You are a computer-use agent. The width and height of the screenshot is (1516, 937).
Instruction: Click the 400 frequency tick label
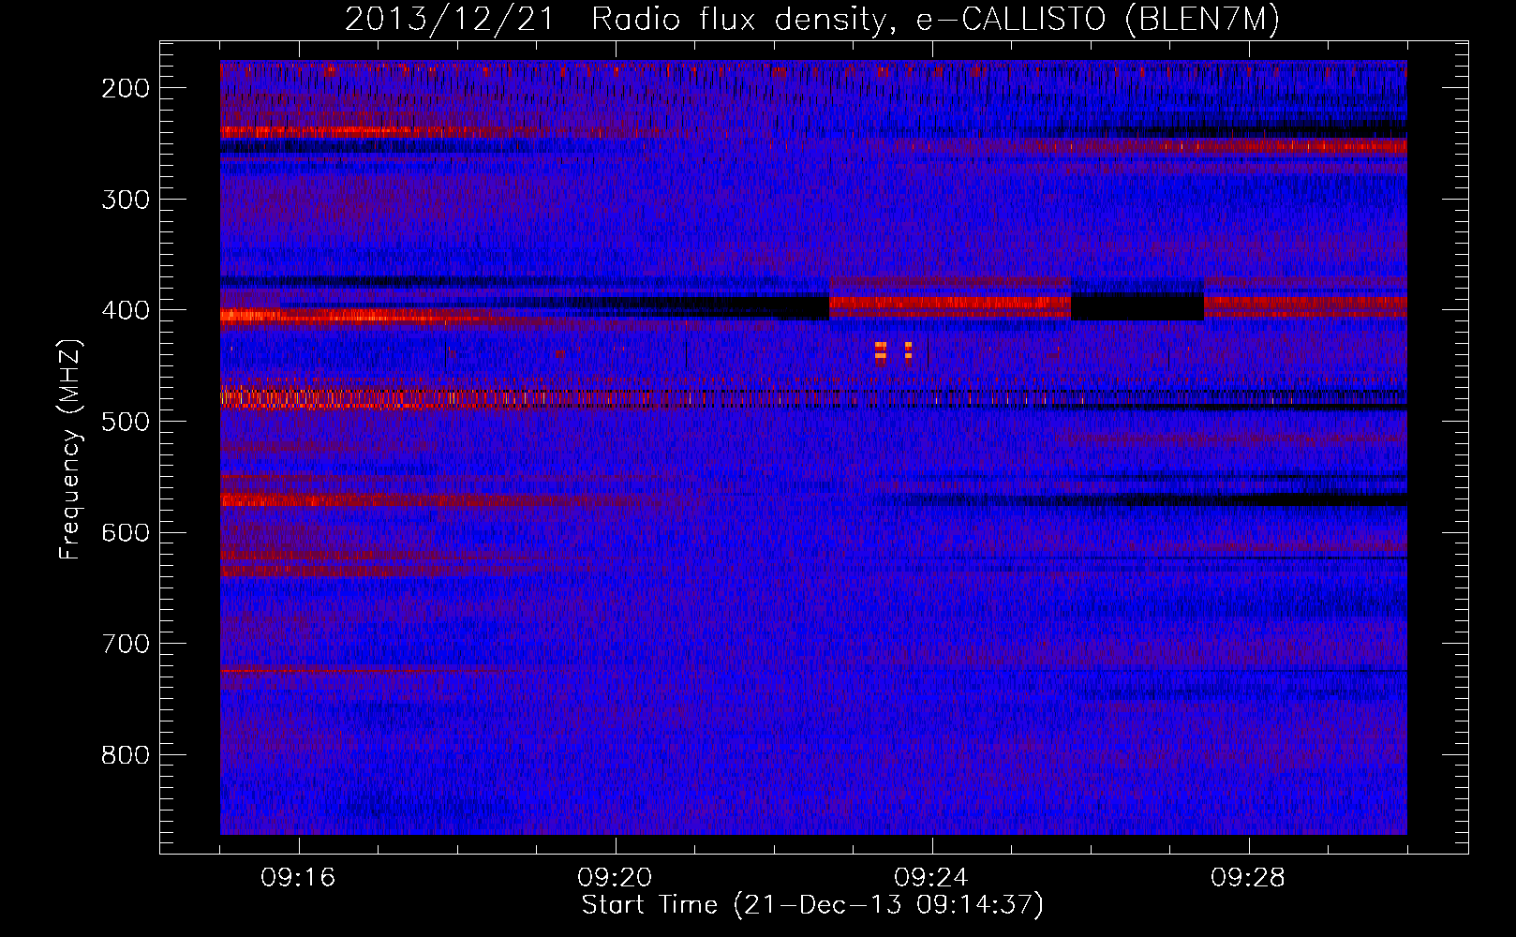[125, 310]
